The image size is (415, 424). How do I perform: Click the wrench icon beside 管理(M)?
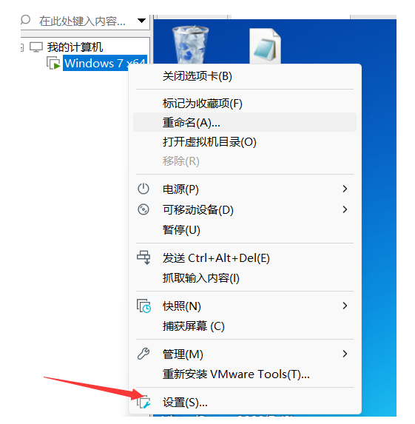(x=144, y=354)
